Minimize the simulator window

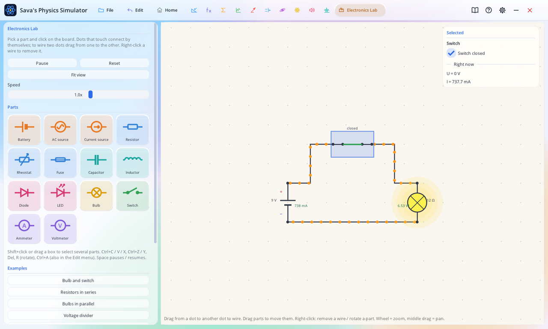pyautogui.click(x=516, y=10)
